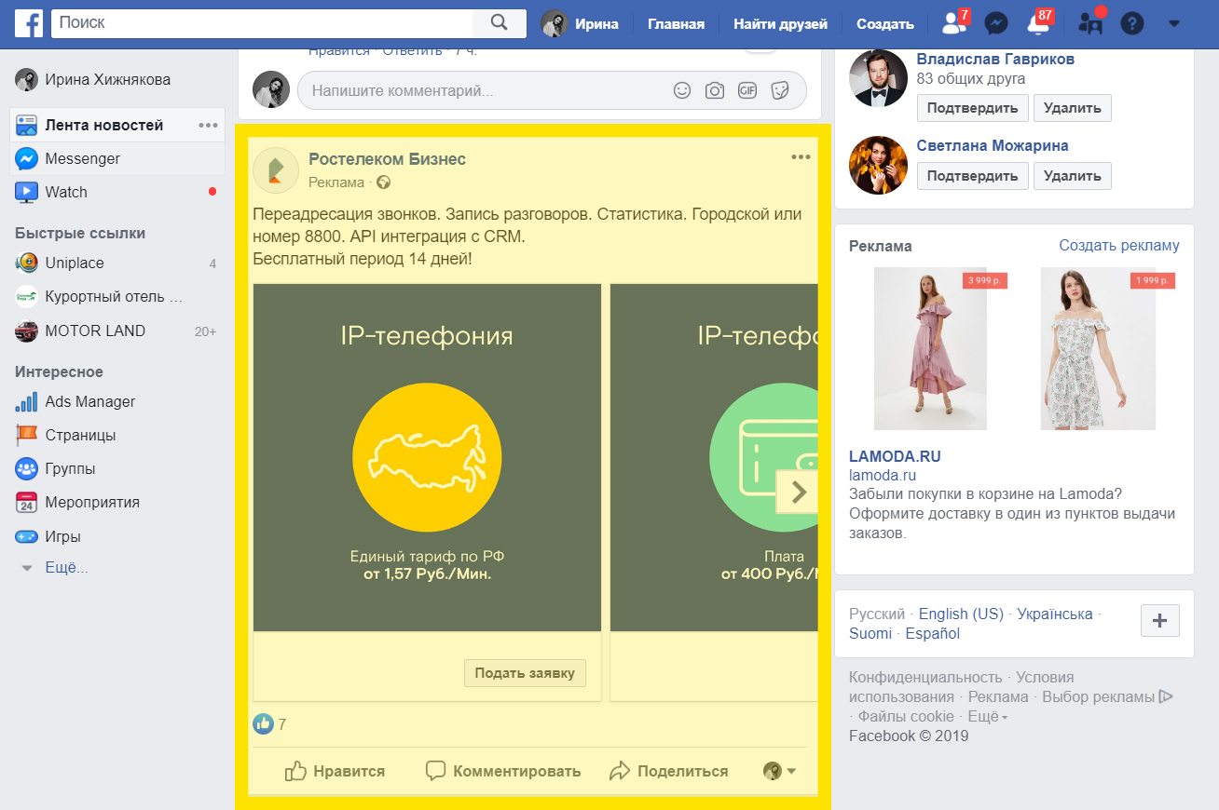Open the friend list icon with red dot
1219x810 pixels.
point(1089,23)
